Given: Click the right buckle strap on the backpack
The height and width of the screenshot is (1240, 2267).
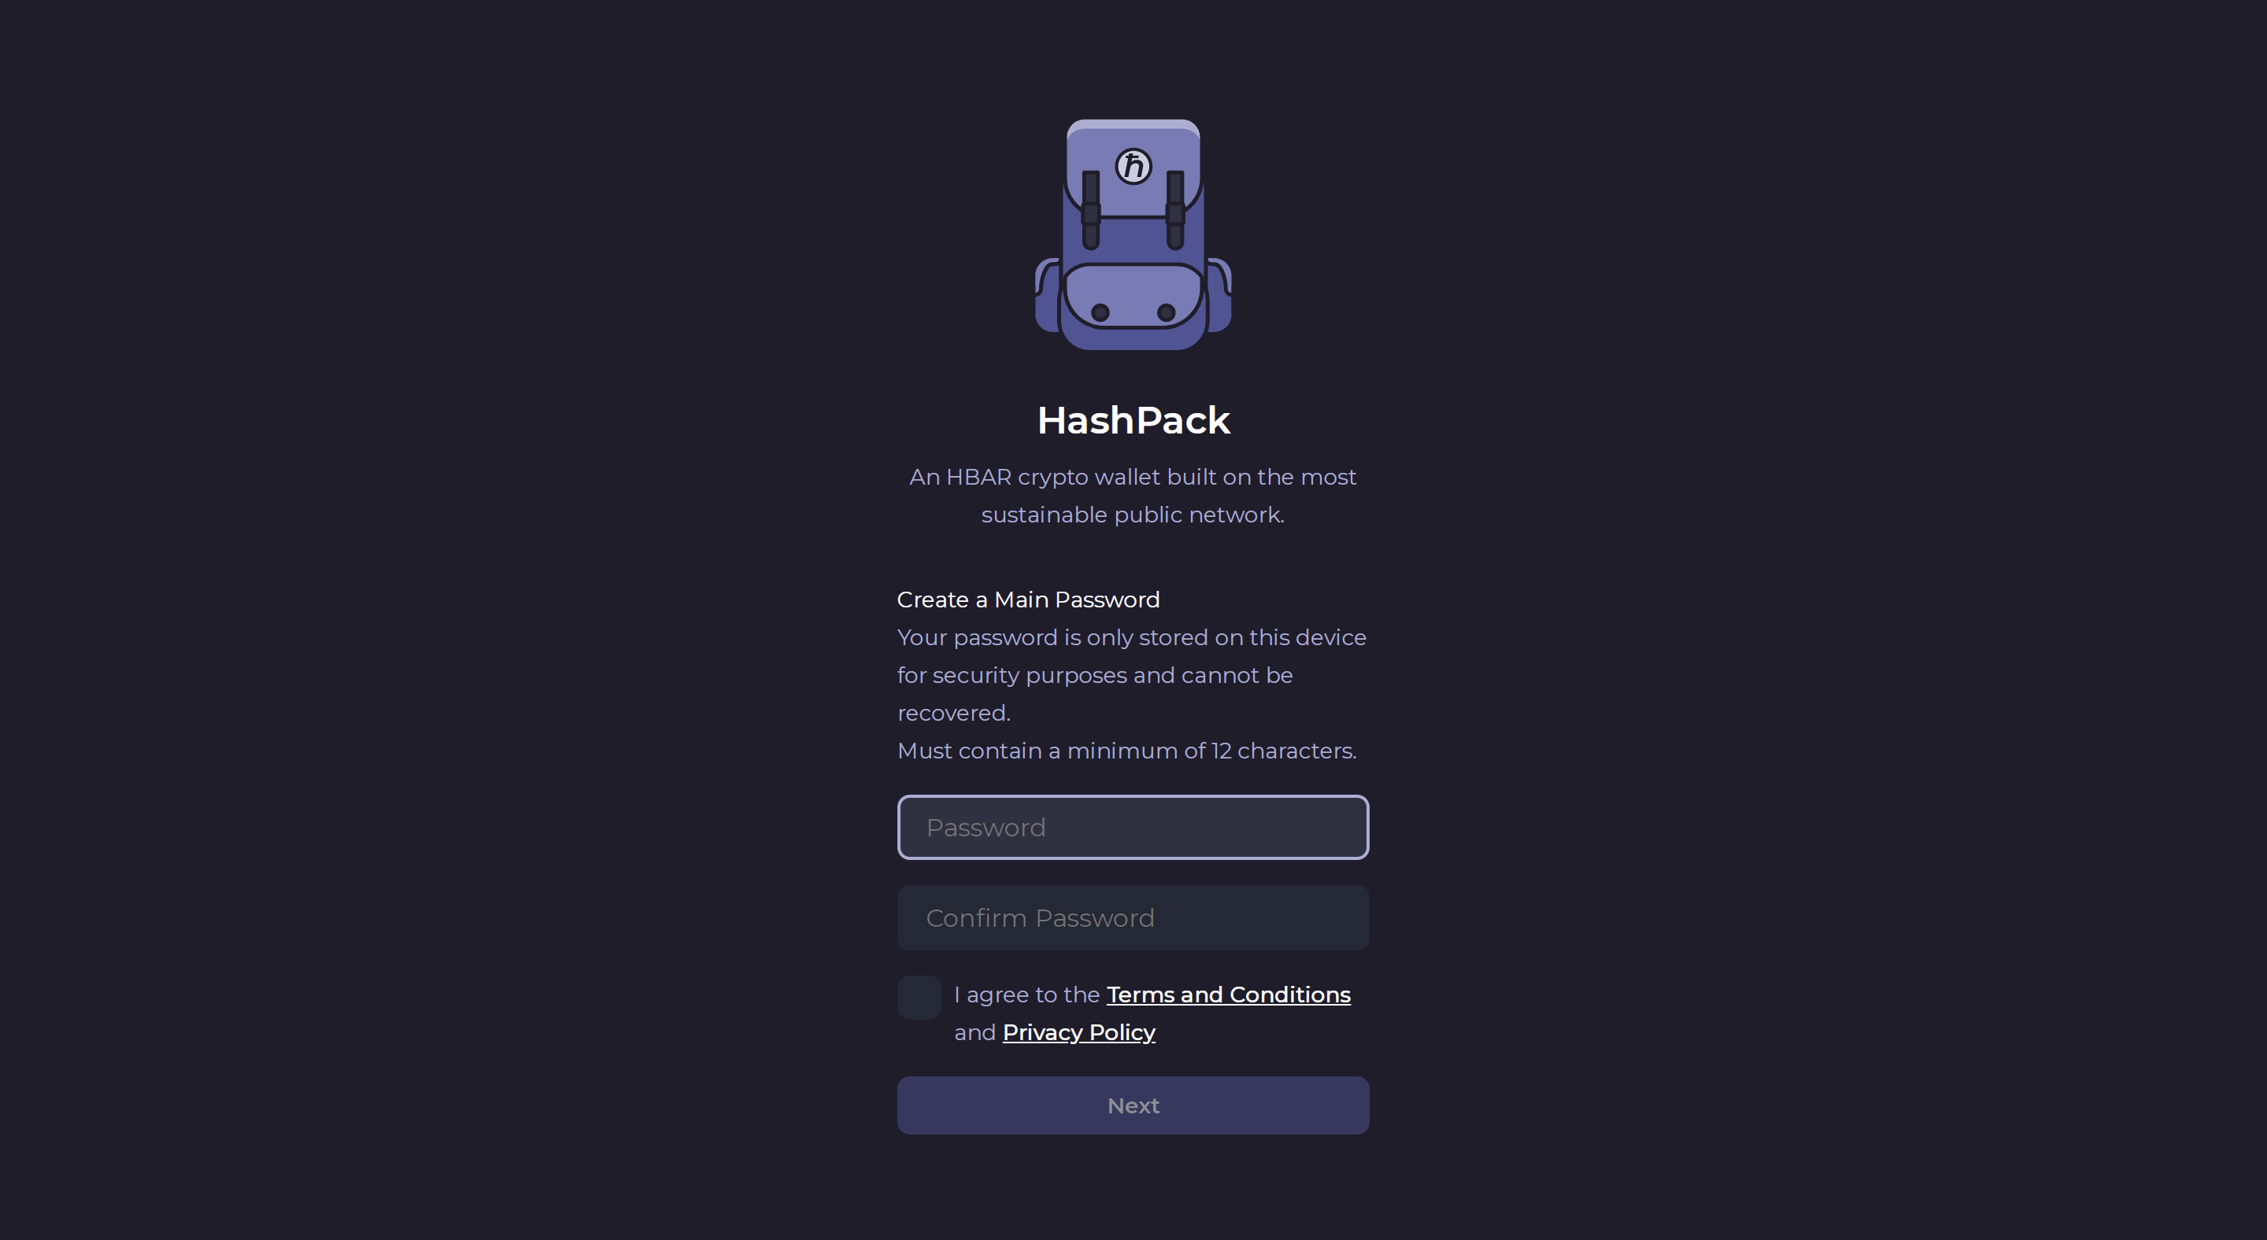Looking at the screenshot, I should [1175, 210].
